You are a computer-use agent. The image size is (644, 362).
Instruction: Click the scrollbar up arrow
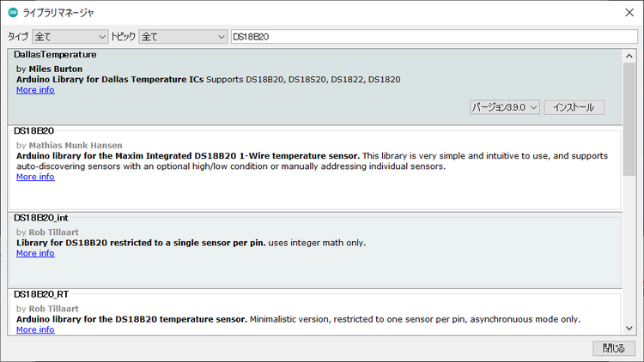pyautogui.click(x=629, y=56)
